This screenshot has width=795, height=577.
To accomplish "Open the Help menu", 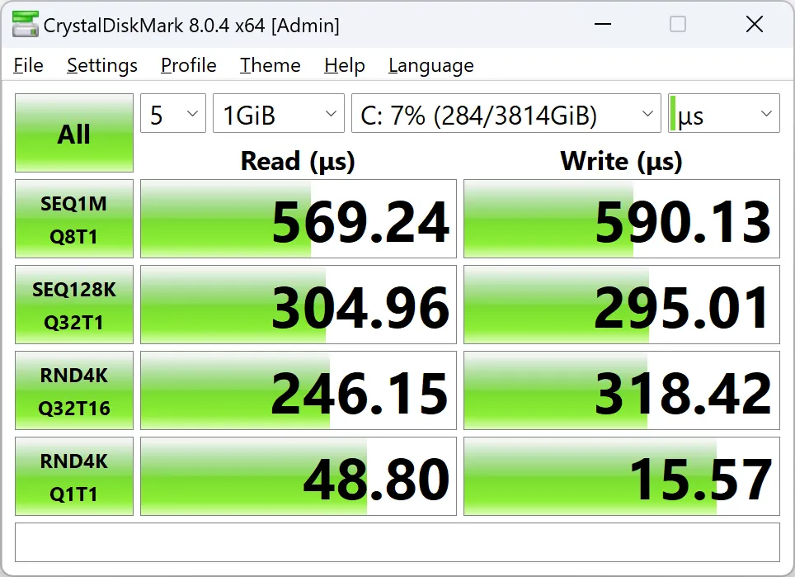I will tap(344, 65).
